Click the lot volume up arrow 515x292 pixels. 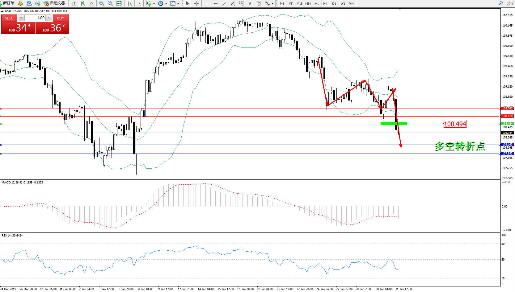pos(49,18)
